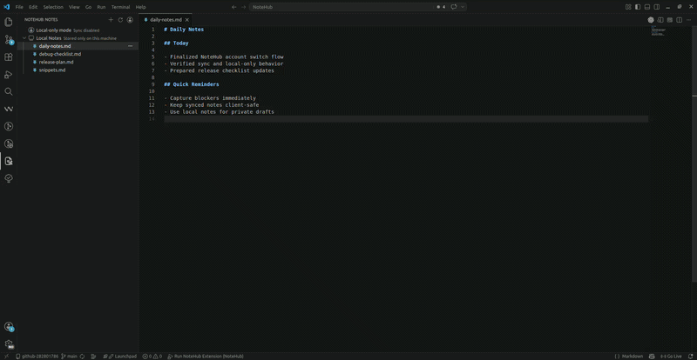Click the NoteHub command center search box

tap(358, 7)
